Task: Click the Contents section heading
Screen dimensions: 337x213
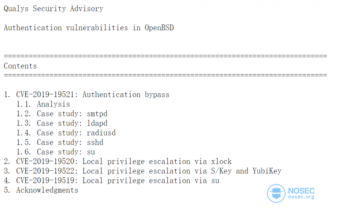Action: pos(20,66)
